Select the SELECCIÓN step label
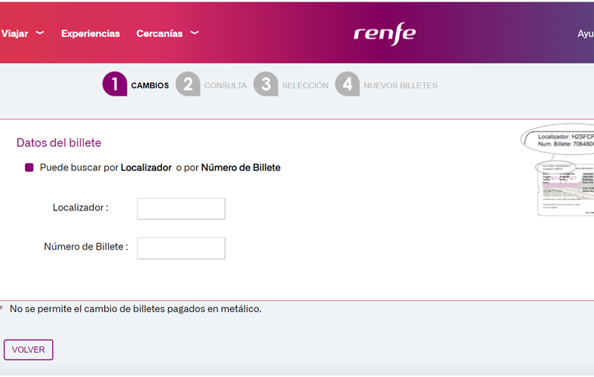Screen dimensions: 594x377 (x=306, y=86)
